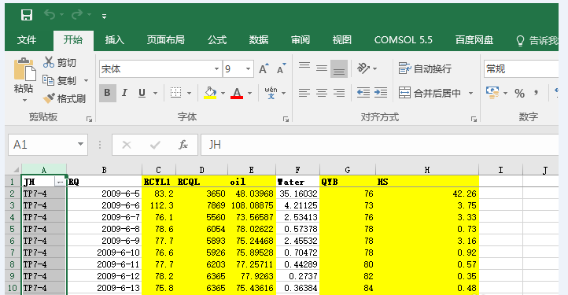Toggle Italic formatting
The width and height of the screenshot is (568, 295).
point(124,93)
